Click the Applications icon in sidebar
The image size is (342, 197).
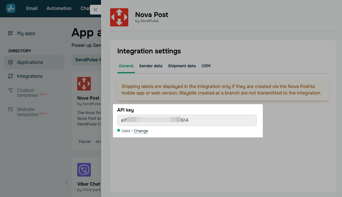tap(11, 62)
